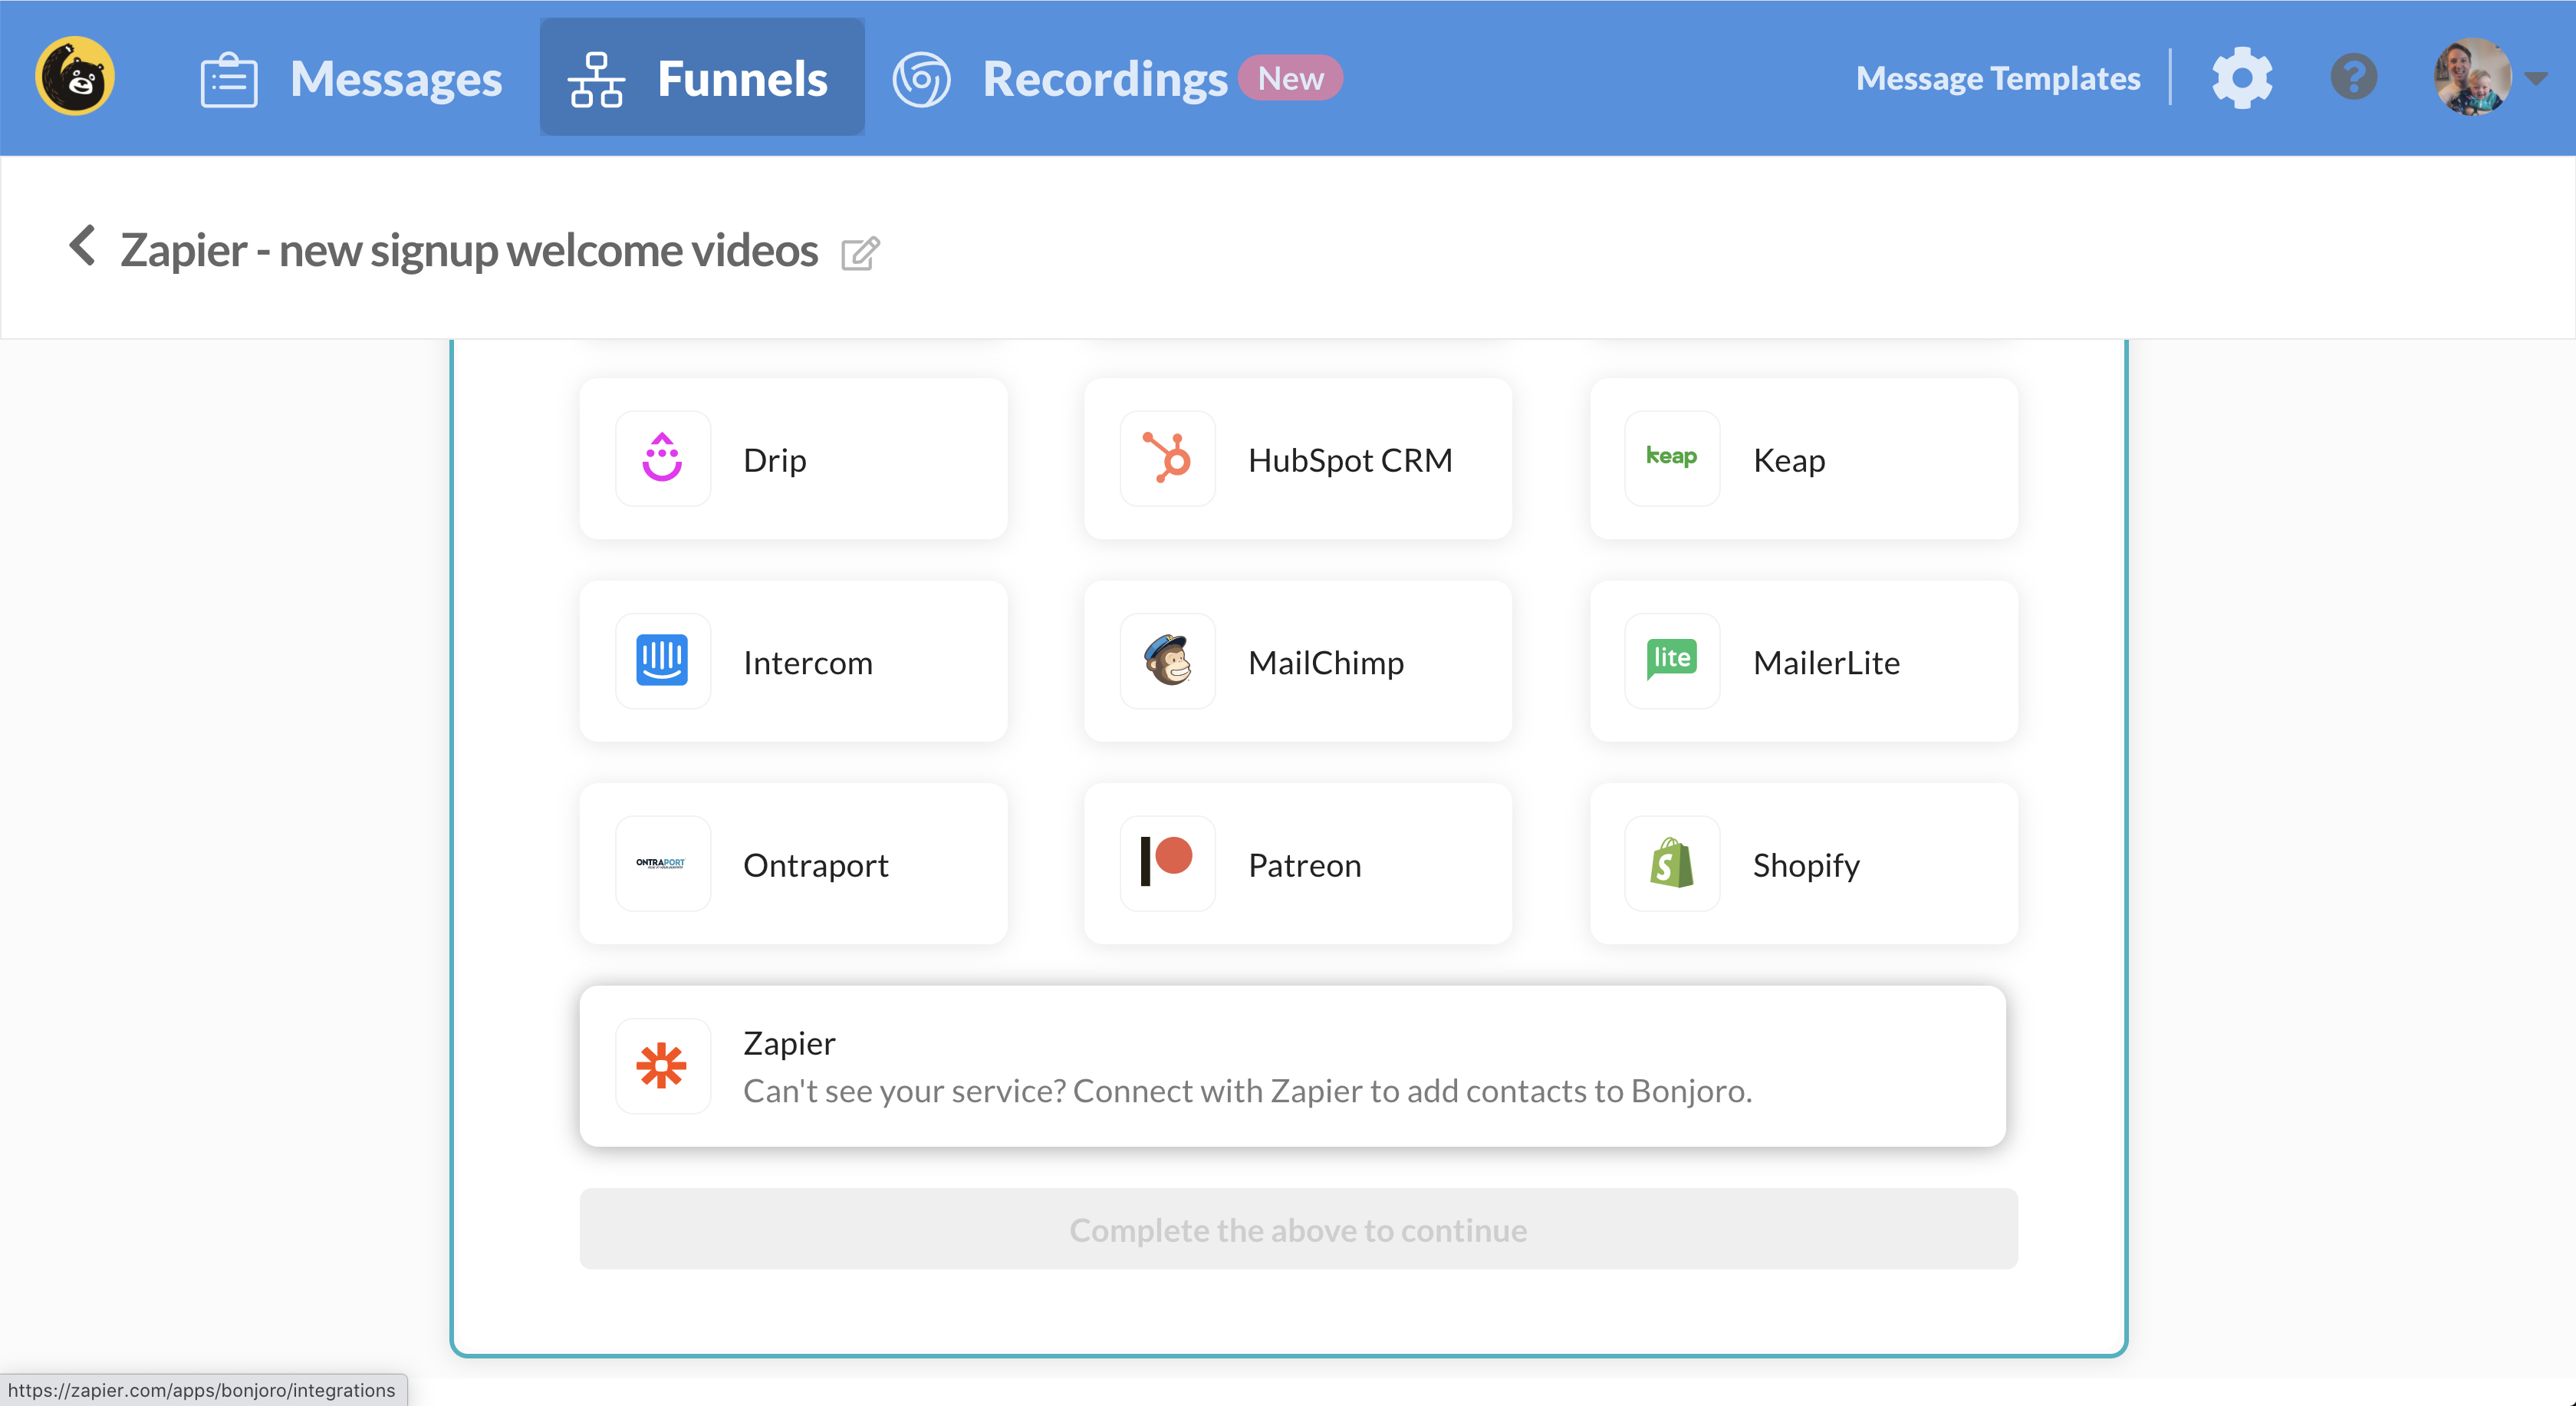This screenshot has height=1406, width=2576.
Task: Click the Messages clipboard icon
Action: tap(229, 79)
